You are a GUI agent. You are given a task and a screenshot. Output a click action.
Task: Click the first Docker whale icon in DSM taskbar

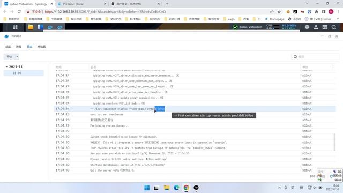(x=50, y=27)
